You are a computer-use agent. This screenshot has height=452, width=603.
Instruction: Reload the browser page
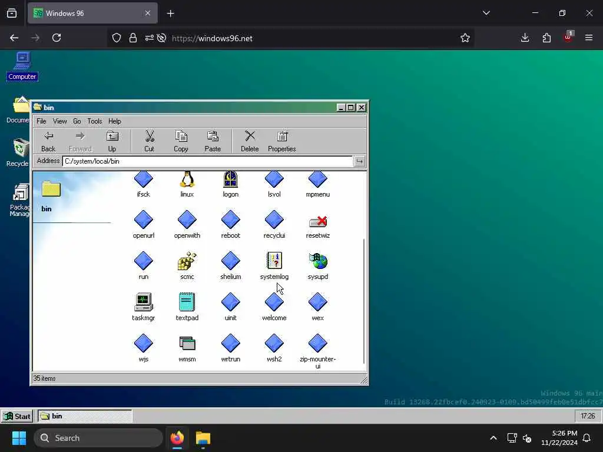[x=57, y=38]
